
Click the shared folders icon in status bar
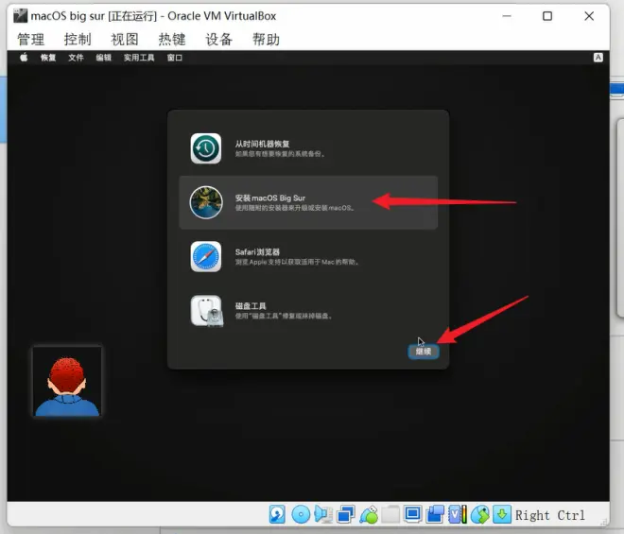click(x=390, y=514)
